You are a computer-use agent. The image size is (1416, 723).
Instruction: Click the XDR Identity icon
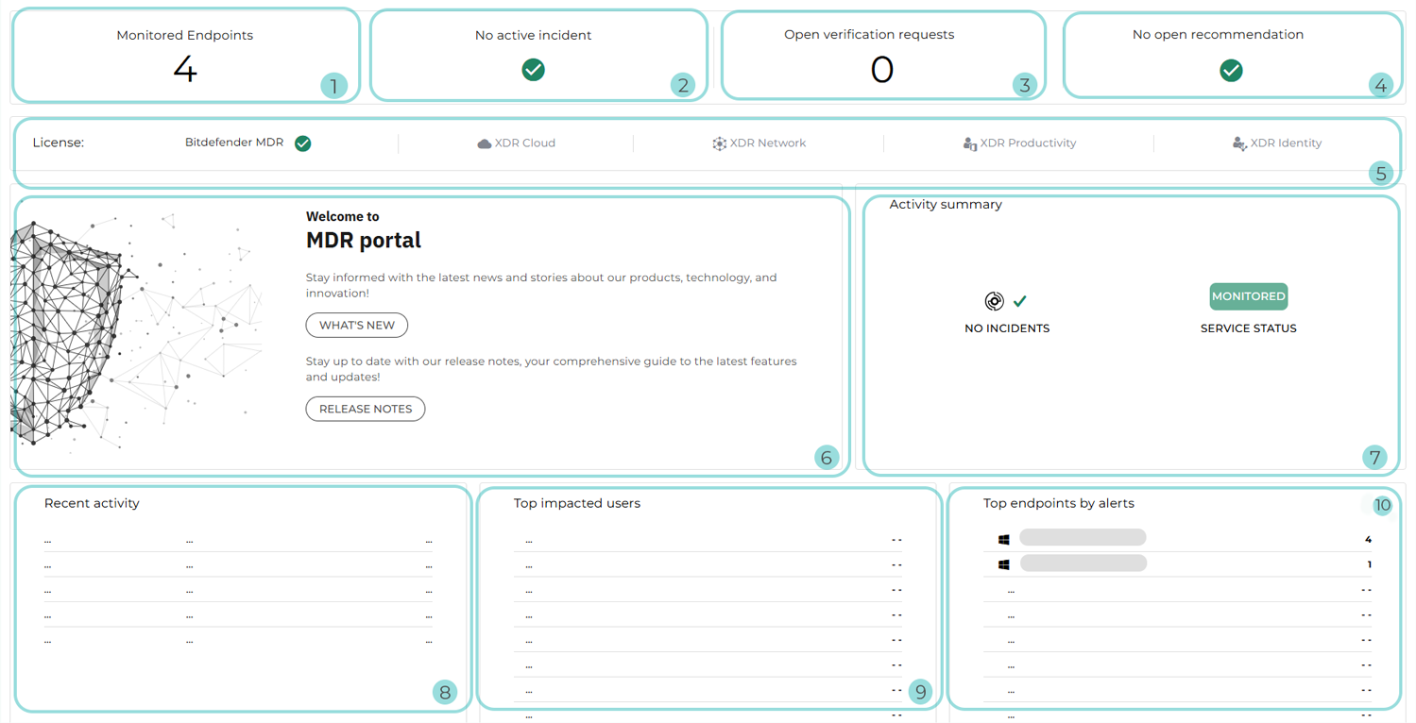1239,143
